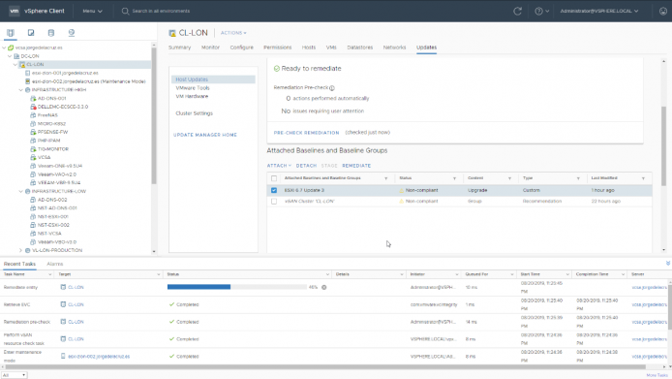
Task: Switch to the Networks tab
Action: click(394, 47)
